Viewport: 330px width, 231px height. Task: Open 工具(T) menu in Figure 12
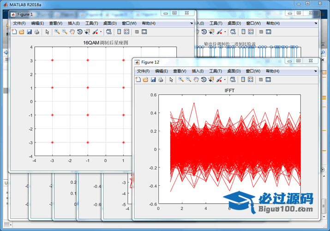tap(216, 71)
